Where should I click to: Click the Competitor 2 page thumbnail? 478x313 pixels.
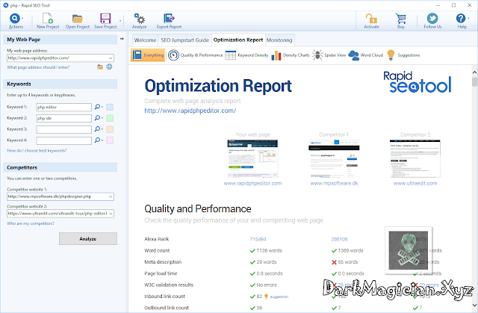click(x=415, y=158)
